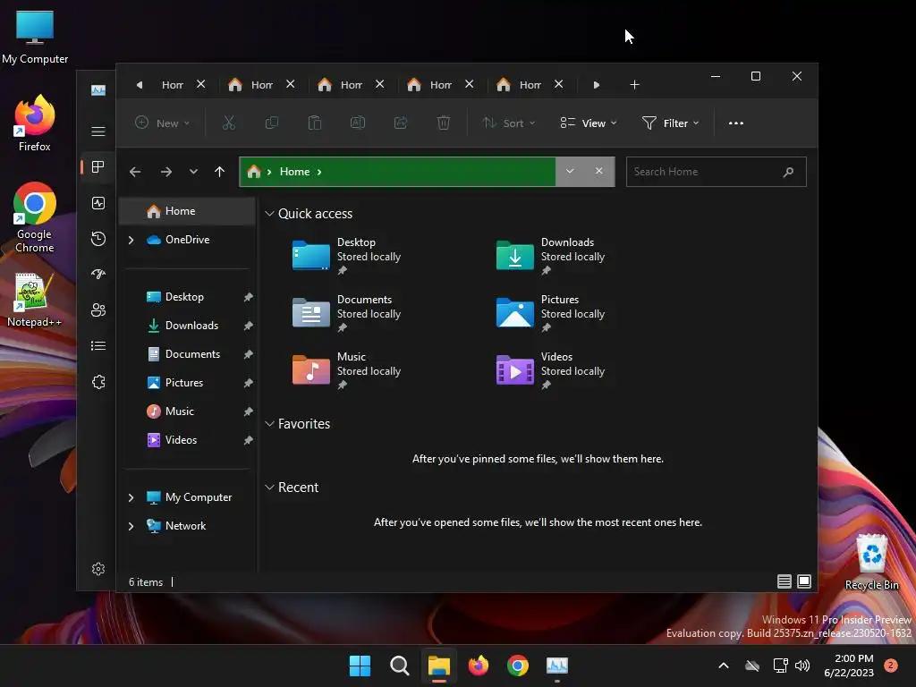The width and height of the screenshot is (916, 687).
Task: Select Desktop in the navigation pane
Action: click(x=187, y=297)
